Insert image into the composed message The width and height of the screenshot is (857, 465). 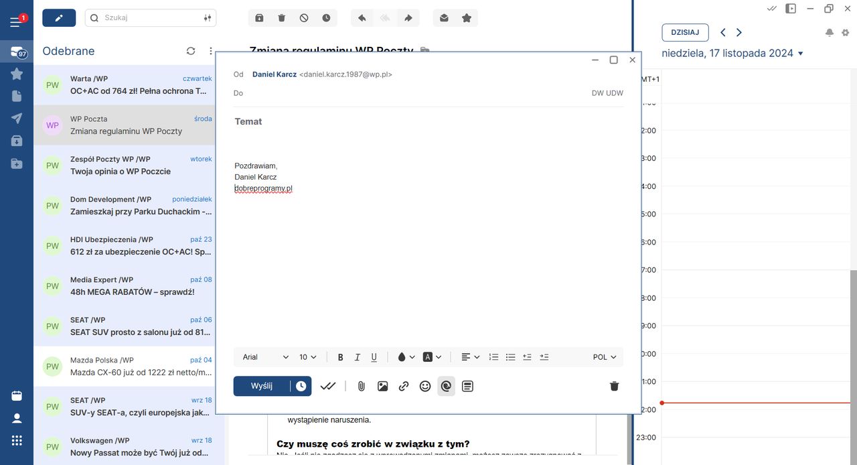[382, 386]
